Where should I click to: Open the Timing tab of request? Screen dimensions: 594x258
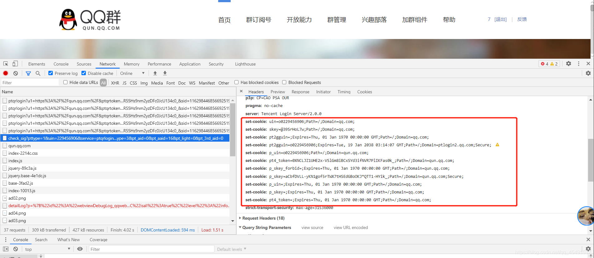click(344, 92)
